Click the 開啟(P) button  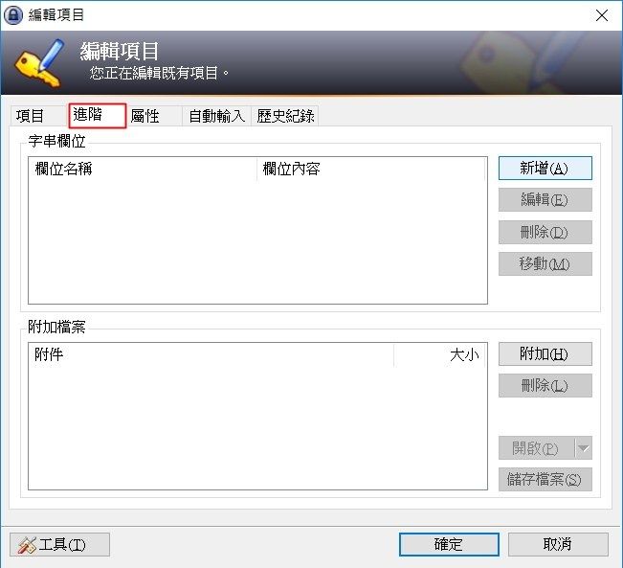click(536, 448)
